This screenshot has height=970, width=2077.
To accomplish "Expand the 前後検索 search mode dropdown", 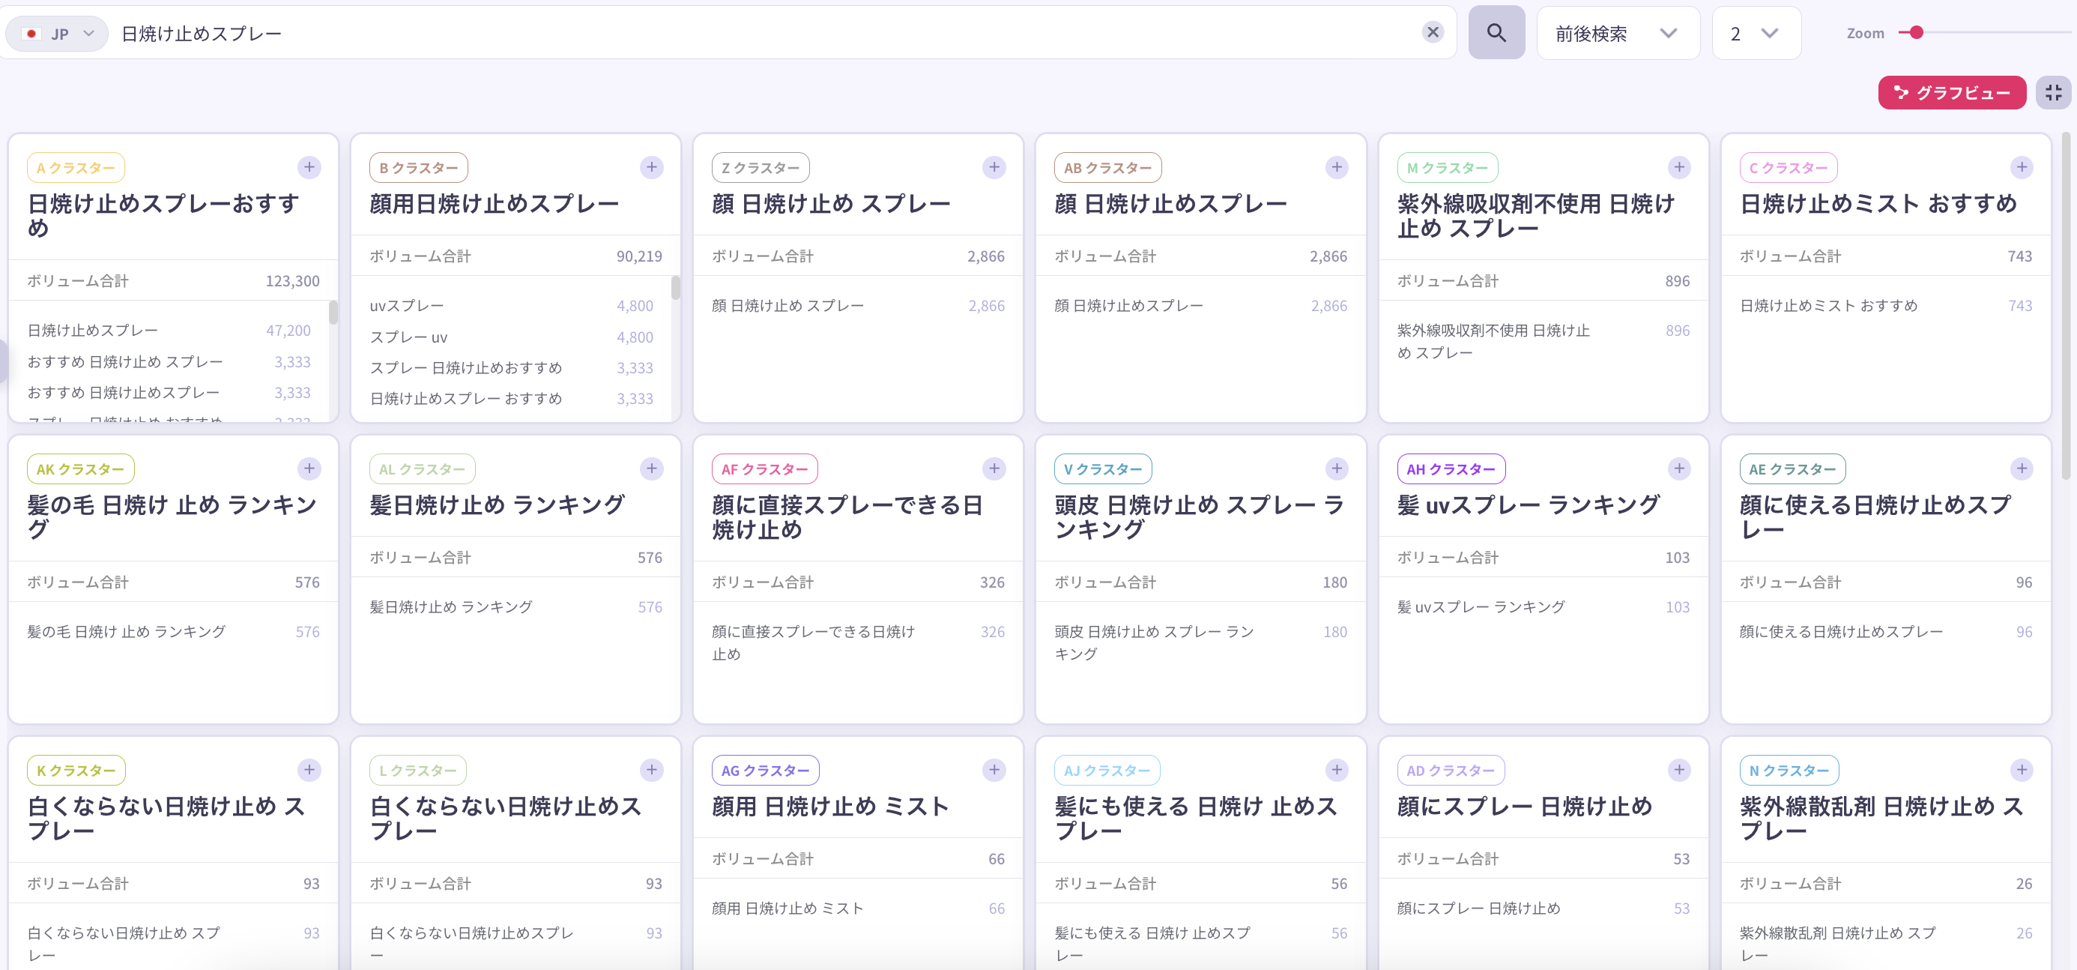I will 1617,34.
